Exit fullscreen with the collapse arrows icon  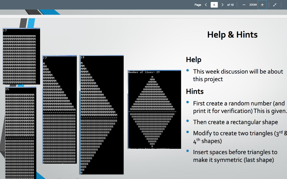(274, 5)
